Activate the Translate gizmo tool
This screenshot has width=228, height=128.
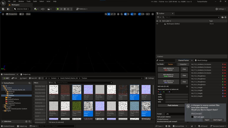[109, 14]
